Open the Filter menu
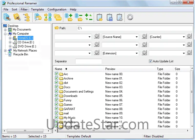The image size is (195, 140). pyautogui.click(x=24, y=9)
